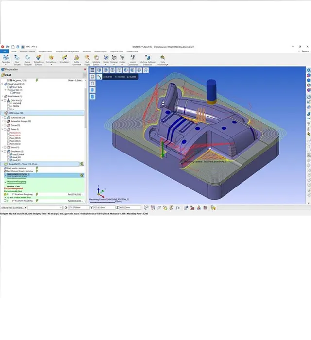Click the first cube view icon in viewport

[99, 70]
